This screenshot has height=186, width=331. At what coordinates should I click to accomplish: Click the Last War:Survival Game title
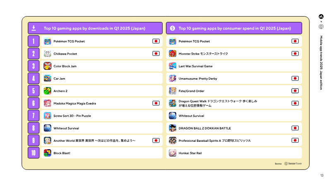(195, 66)
